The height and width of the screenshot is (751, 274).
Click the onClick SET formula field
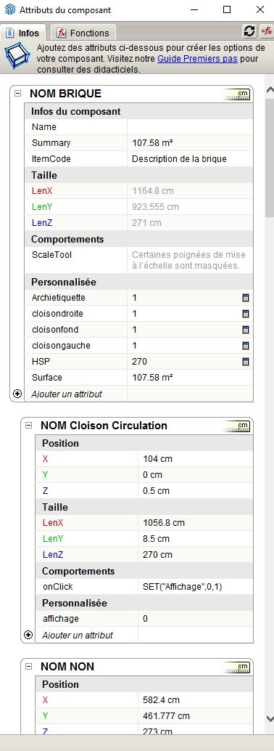(x=195, y=587)
